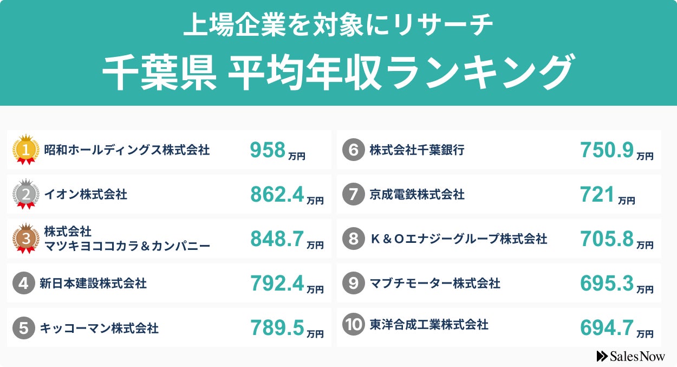Click the gray number 5 rank badge
The image size is (677, 367).
(23, 328)
